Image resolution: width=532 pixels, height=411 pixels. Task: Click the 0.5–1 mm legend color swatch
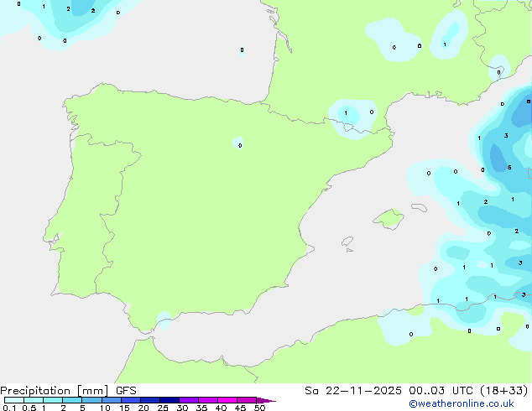click(34, 400)
